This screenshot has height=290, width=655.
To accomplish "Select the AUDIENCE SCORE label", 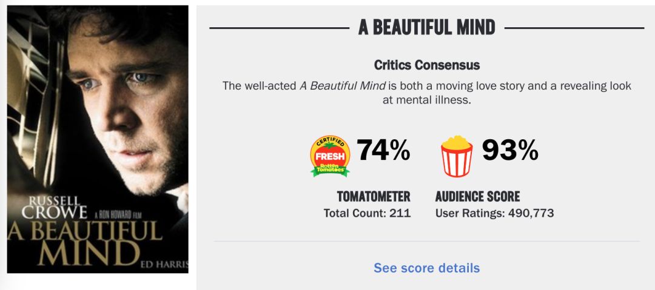I will [477, 197].
